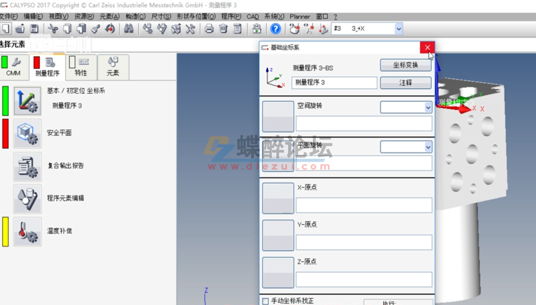Click the 程序元素编辑 program element edit icon
Screen dimensions: 536x305
click(x=27, y=199)
